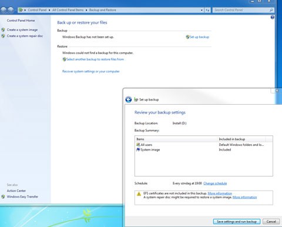
Task: Click shield icon beside Windows Easy Transfer
Action: click(3, 196)
